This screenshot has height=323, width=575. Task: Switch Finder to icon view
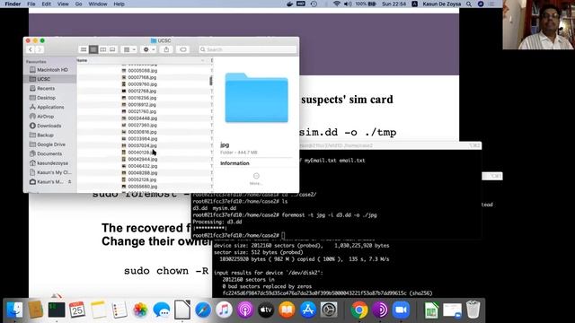click(84, 49)
